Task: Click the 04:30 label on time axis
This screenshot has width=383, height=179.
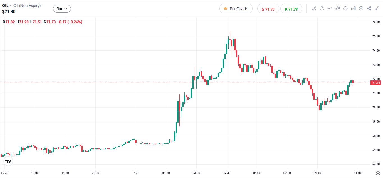Action: pos(227,173)
